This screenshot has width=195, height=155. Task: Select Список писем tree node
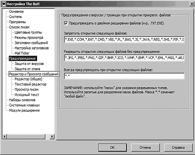(x=19, y=27)
